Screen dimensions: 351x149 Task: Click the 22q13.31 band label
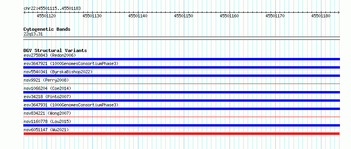(33, 34)
